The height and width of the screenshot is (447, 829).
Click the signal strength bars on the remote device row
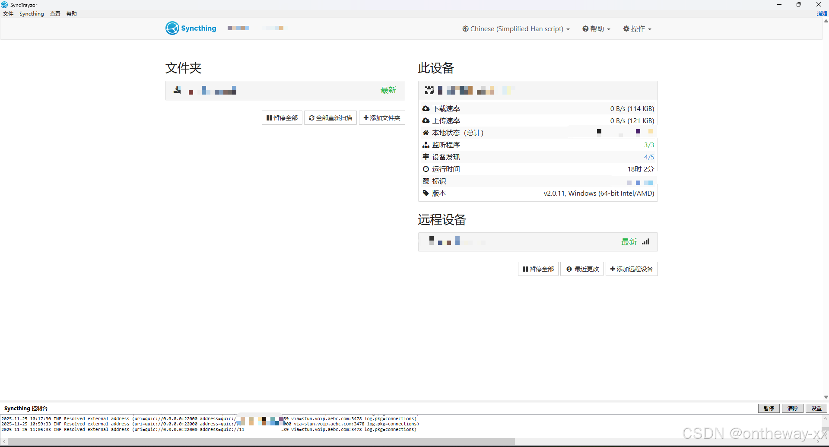(x=645, y=241)
